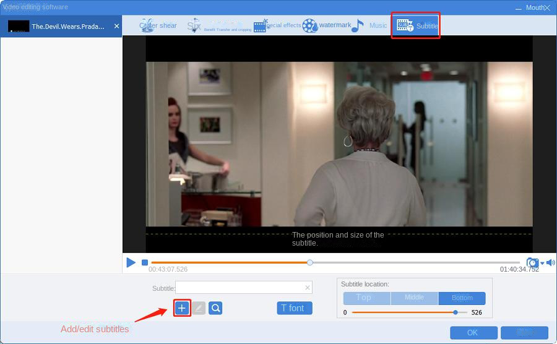Image resolution: width=557 pixels, height=344 pixels.
Task: Set subtitle location to Top
Action: click(367, 298)
